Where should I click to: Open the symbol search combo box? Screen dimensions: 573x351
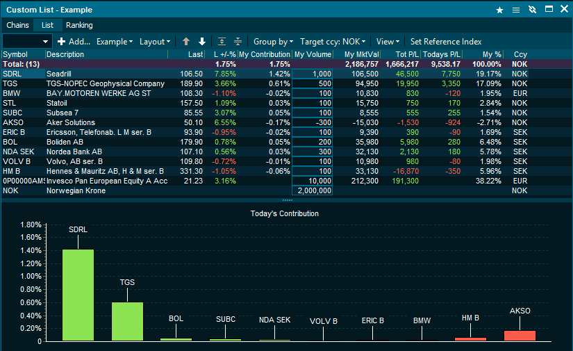pos(27,41)
